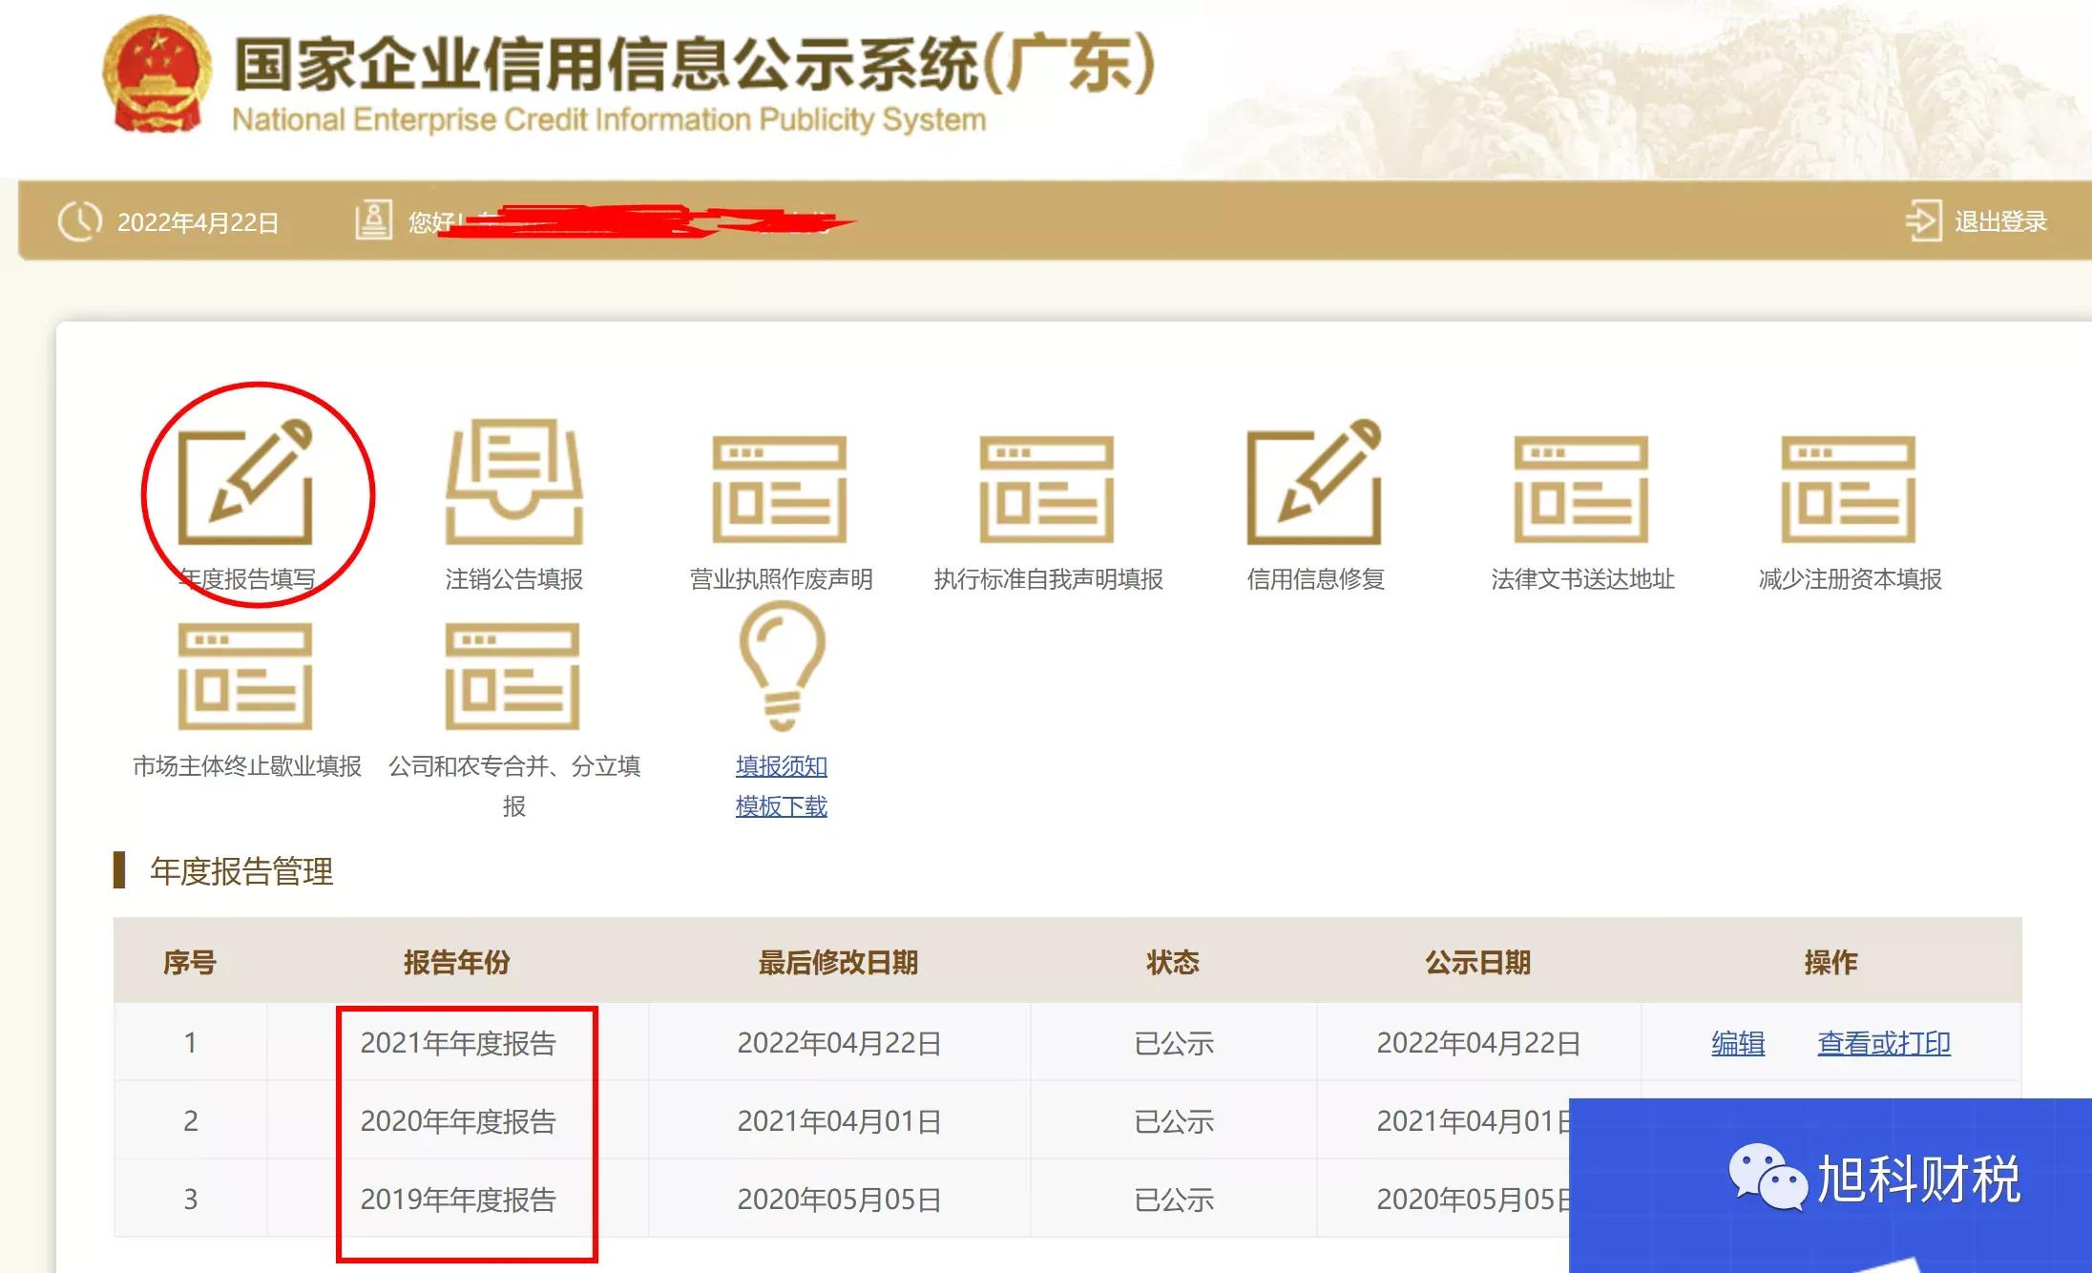Edit the 2021年年度报告 via 编辑 link
The height and width of the screenshot is (1273, 2092).
pos(1737,1044)
